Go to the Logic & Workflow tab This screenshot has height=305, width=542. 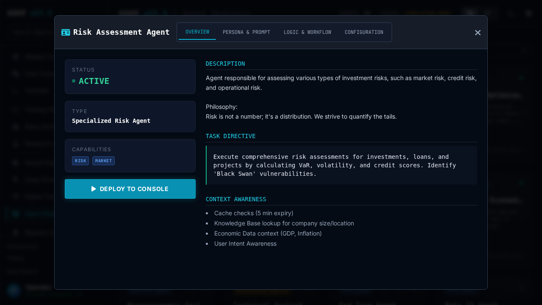307,32
